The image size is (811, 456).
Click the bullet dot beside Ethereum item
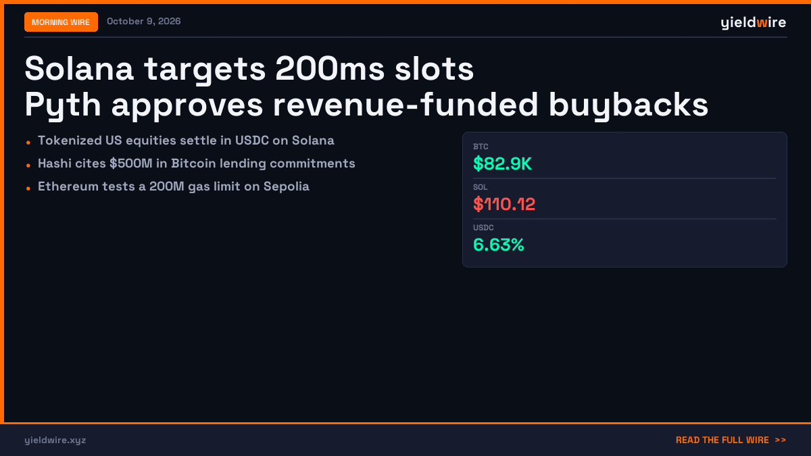(x=28, y=188)
